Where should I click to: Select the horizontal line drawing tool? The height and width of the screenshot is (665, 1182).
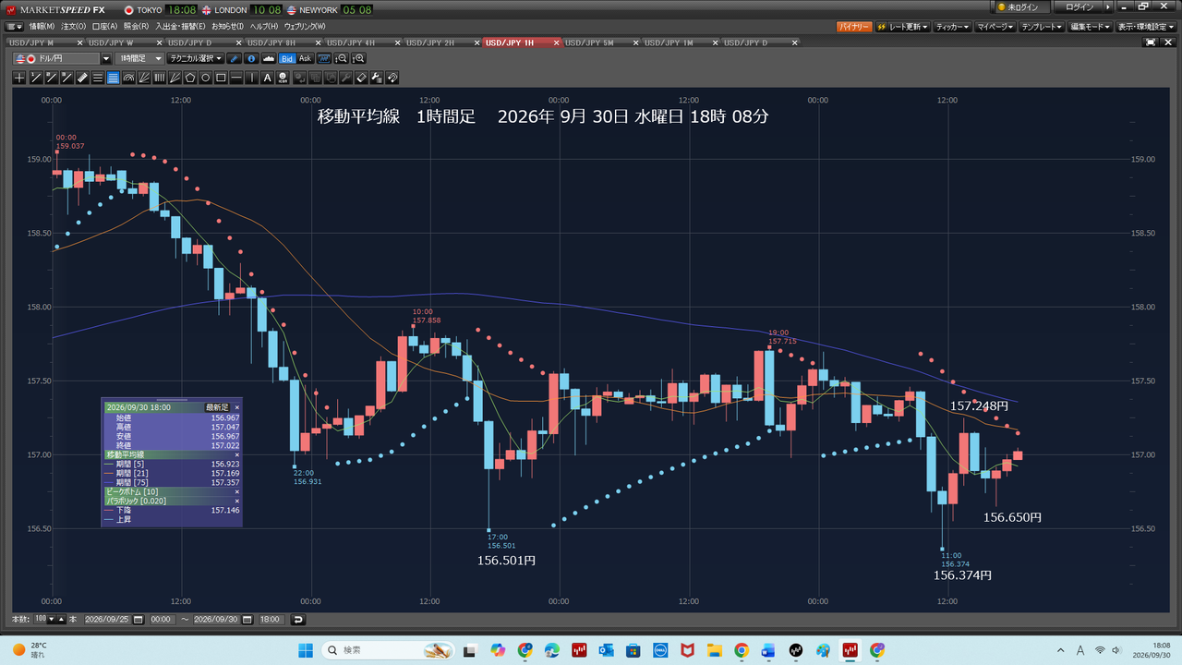(x=236, y=78)
